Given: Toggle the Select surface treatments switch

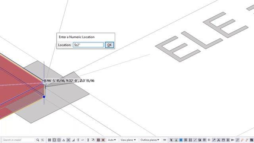Looking at the screenshot, I should (186, 140).
